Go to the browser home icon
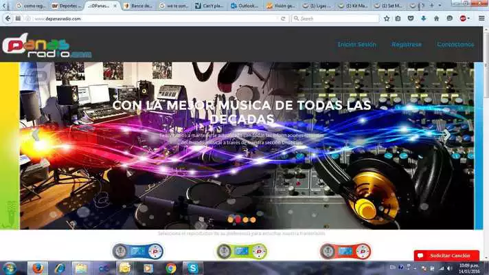The width and height of the screenshot is (489, 275). 435,19
